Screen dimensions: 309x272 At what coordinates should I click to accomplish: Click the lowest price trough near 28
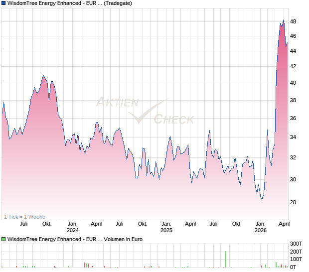pos(262,199)
